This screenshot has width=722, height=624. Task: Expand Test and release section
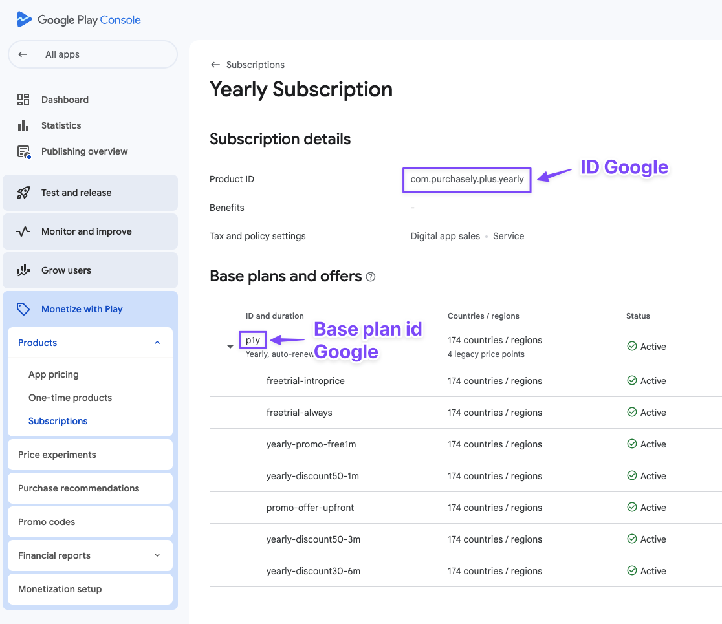[x=91, y=193]
